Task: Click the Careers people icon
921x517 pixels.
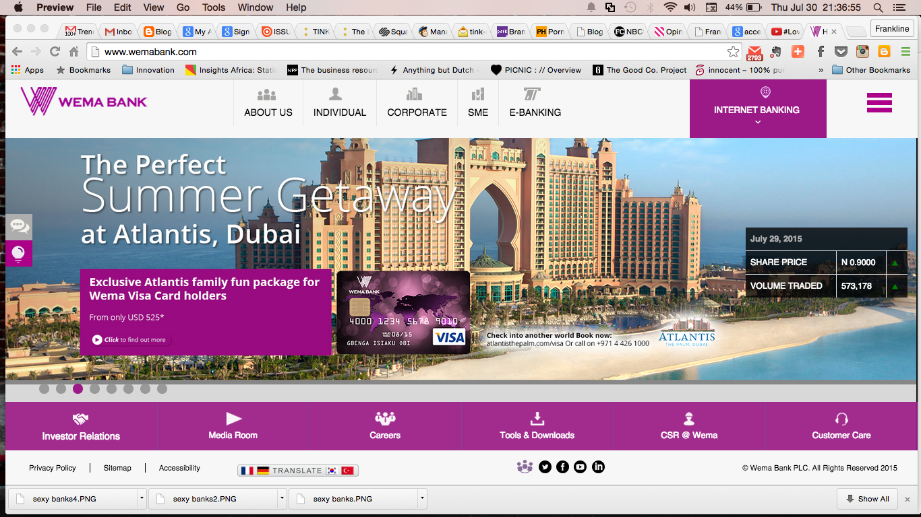Action: 385,418
